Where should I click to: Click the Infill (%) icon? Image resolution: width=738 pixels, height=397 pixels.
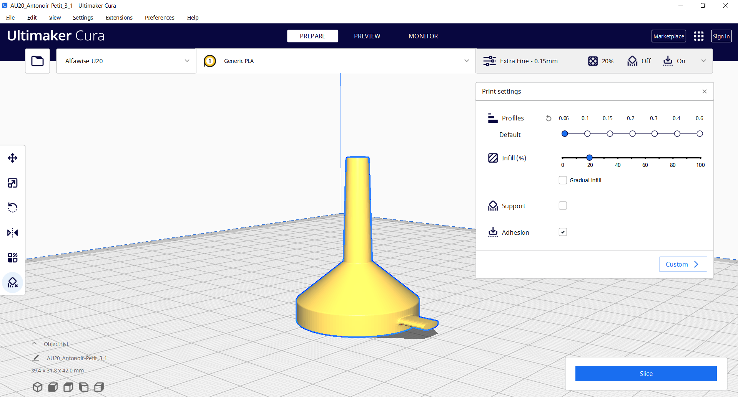tap(493, 158)
